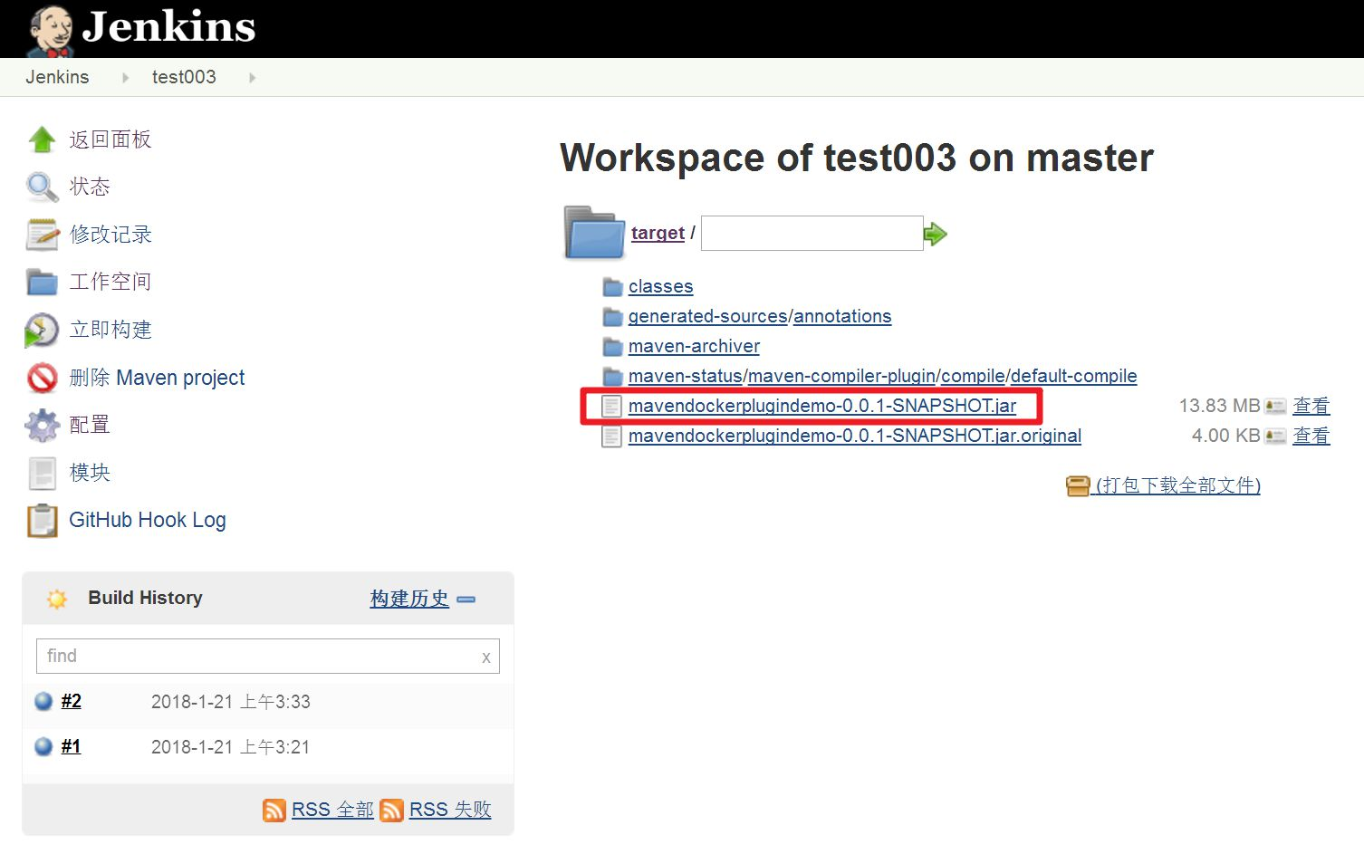Select 立即构建 to start a build
Viewport: 1364px width, 854px height.
tap(110, 330)
